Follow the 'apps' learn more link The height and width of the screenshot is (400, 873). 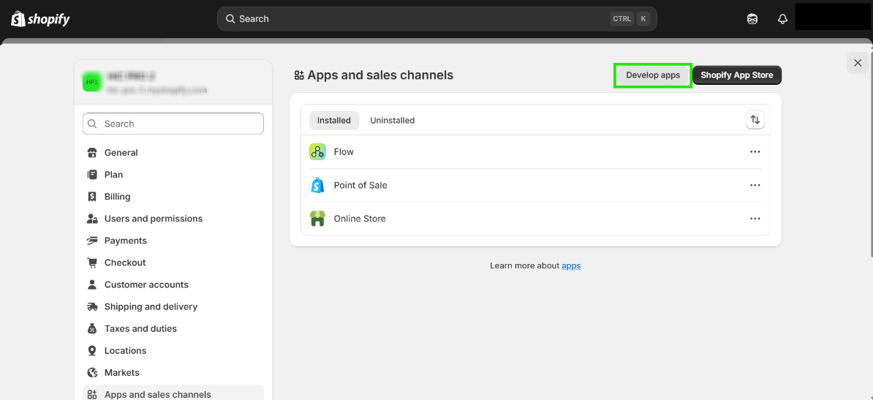click(x=571, y=266)
